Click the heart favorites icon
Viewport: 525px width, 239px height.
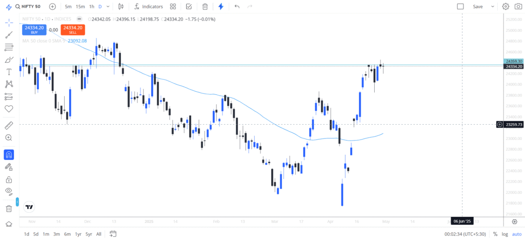[9, 109]
